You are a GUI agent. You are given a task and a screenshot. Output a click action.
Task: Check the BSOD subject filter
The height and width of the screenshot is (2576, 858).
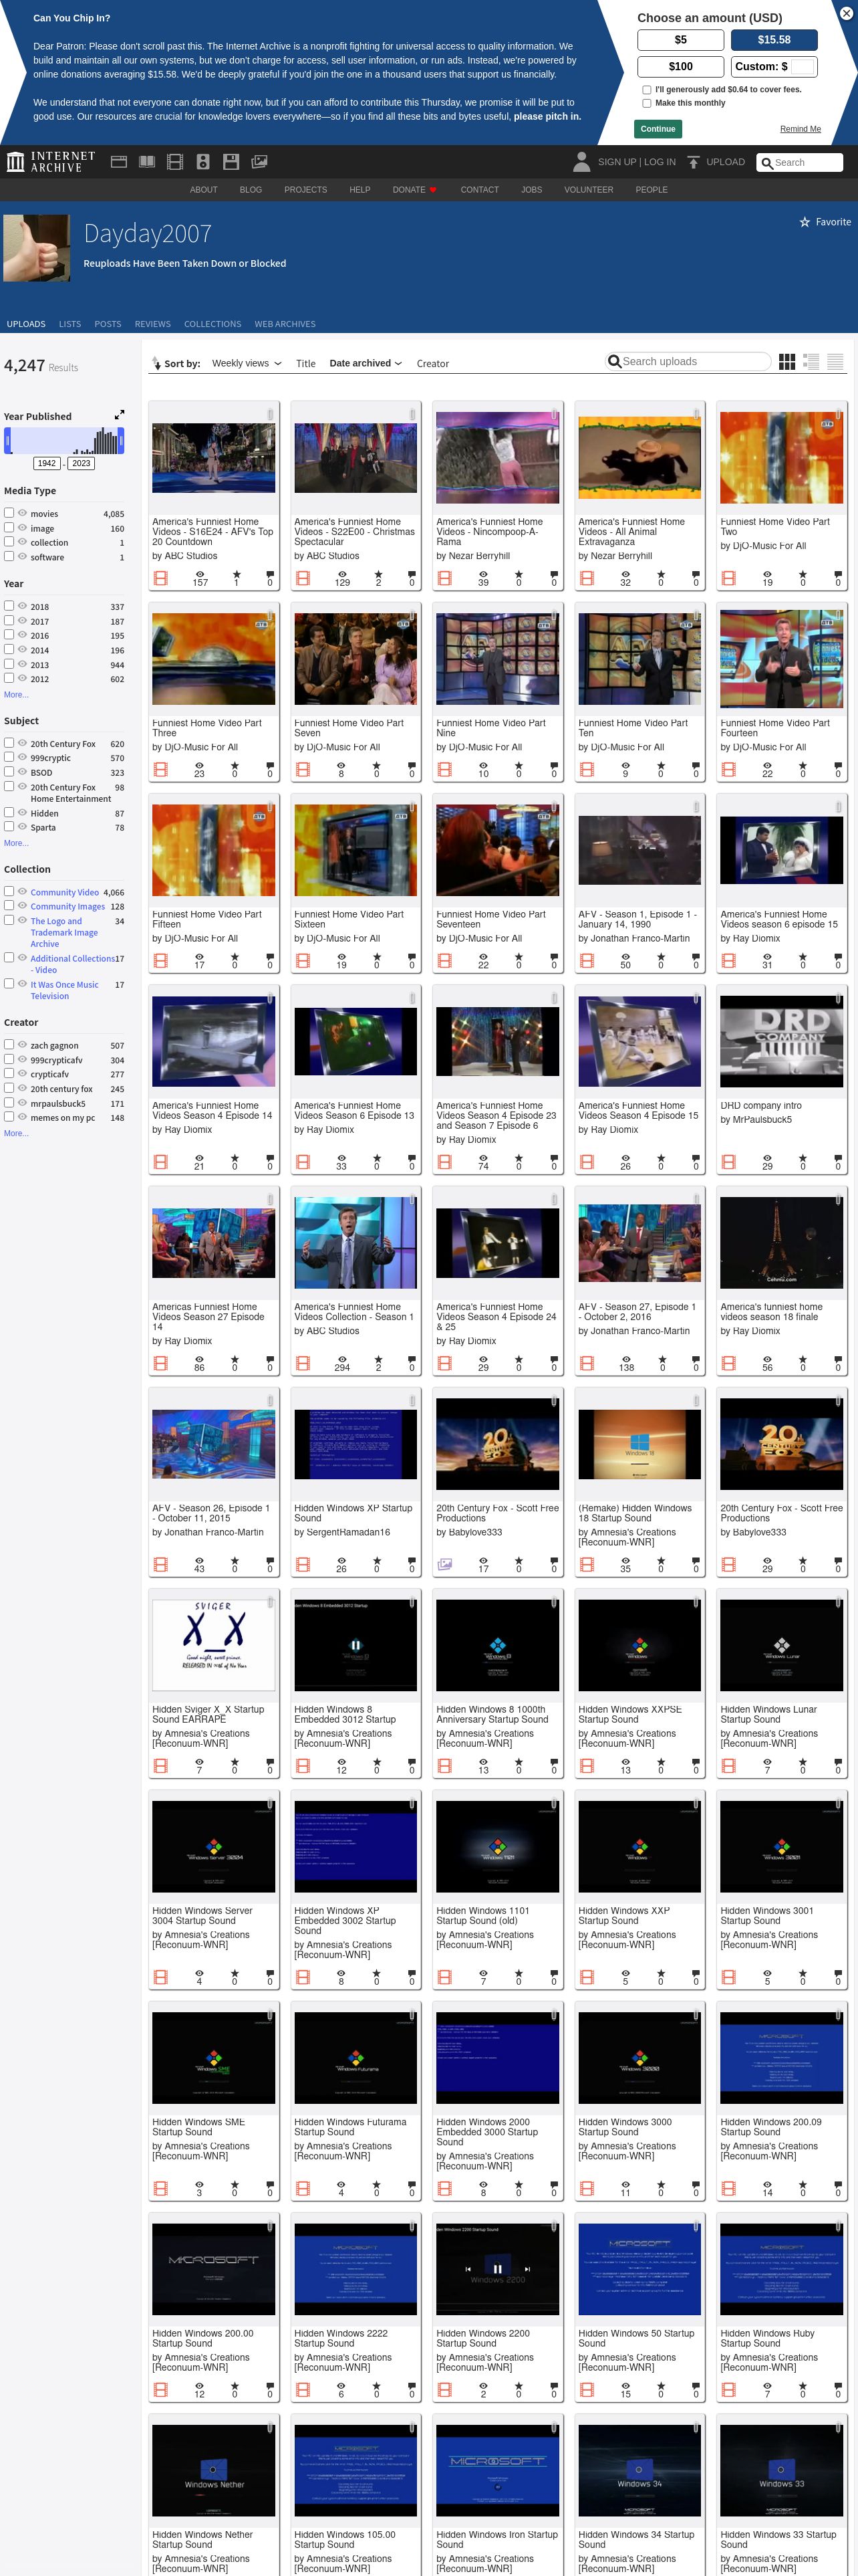pyautogui.click(x=9, y=771)
